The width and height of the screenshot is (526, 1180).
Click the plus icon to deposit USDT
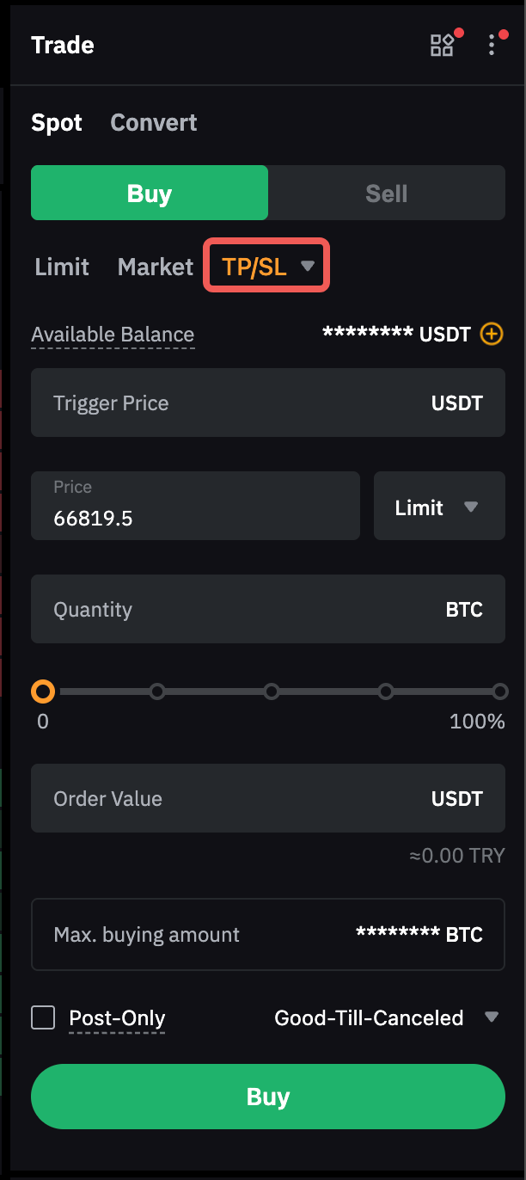[492, 334]
